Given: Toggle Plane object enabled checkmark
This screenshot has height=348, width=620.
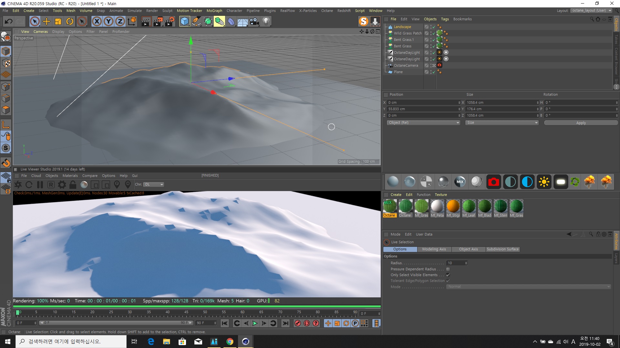Looking at the screenshot, I should click(434, 72).
